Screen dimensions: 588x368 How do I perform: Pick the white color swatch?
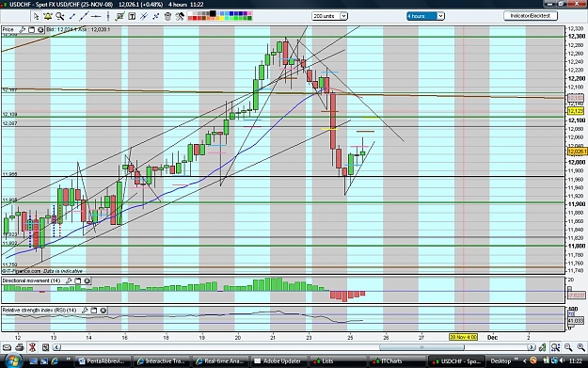click(190, 14)
